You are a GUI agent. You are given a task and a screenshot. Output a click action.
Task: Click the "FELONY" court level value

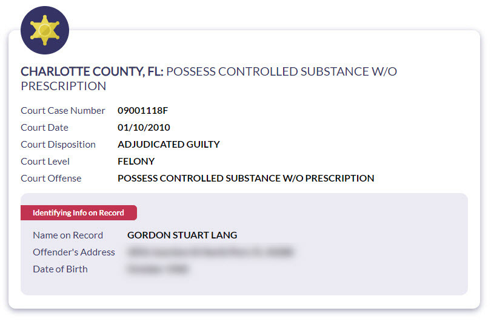point(136,162)
